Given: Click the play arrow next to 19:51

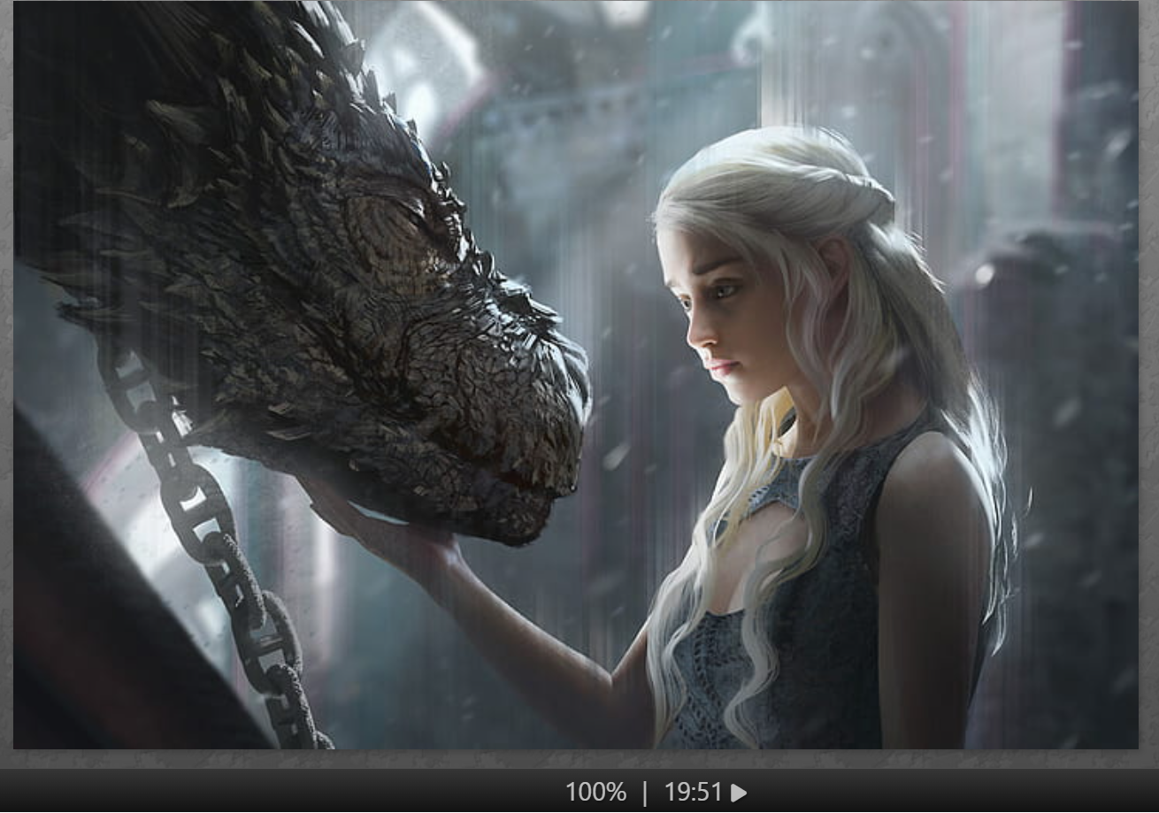Looking at the screenshot, I should click(x=739, y=793).
